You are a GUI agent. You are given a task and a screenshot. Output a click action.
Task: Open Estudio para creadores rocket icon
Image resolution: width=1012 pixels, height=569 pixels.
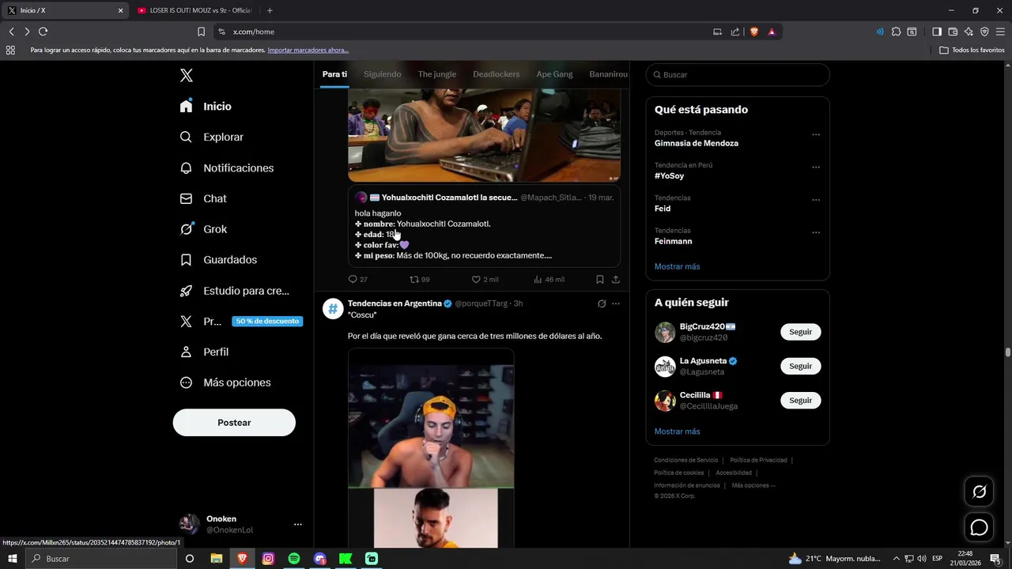pyautogui.click(x=186, y=291)
